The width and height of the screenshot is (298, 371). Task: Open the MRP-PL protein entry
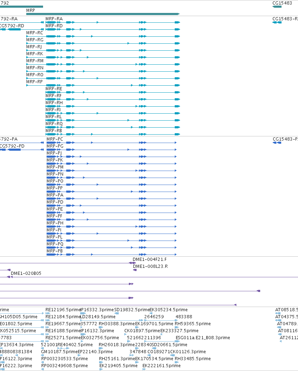[55, 237]
